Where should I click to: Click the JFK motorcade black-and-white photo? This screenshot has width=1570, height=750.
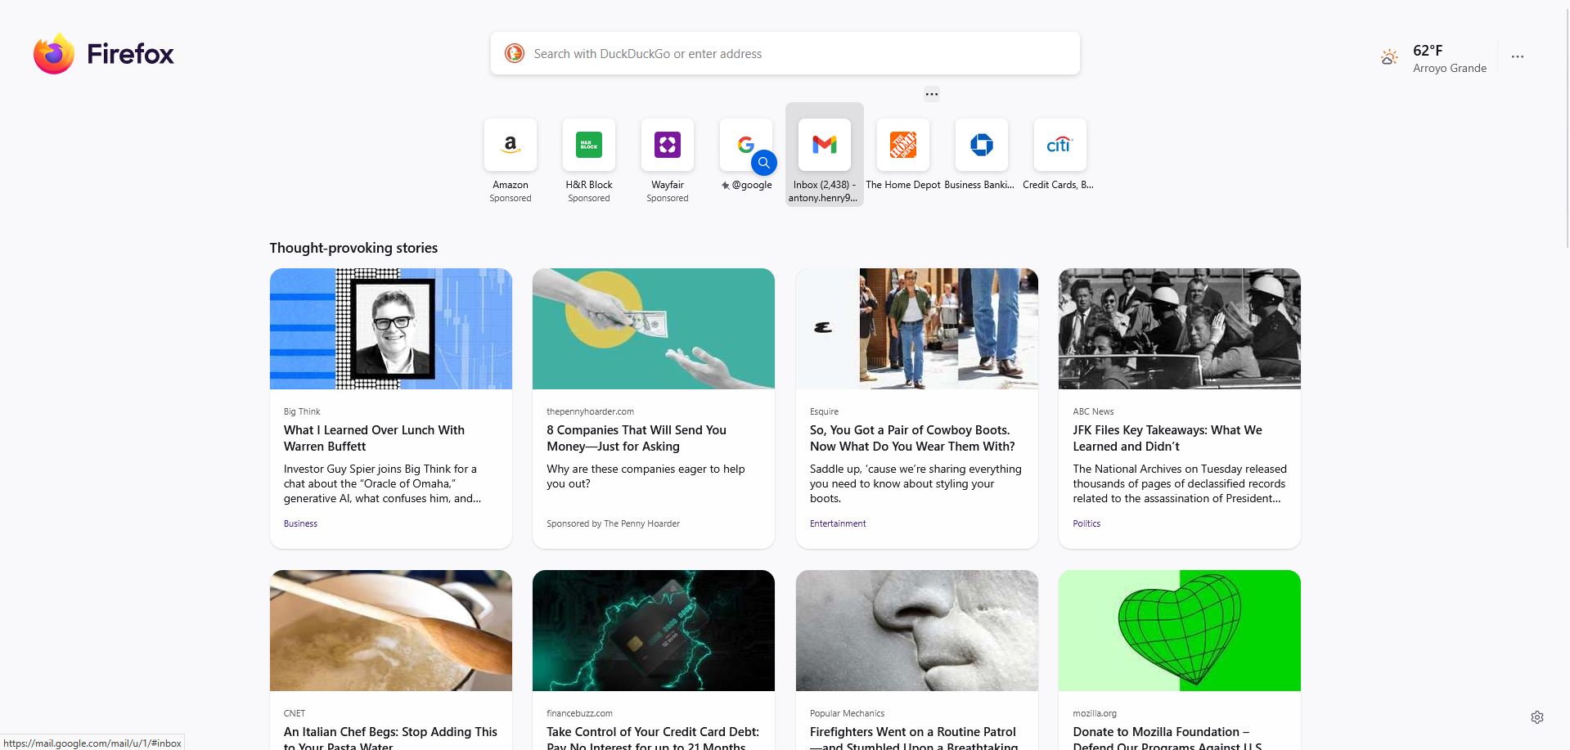[1180, 329]
